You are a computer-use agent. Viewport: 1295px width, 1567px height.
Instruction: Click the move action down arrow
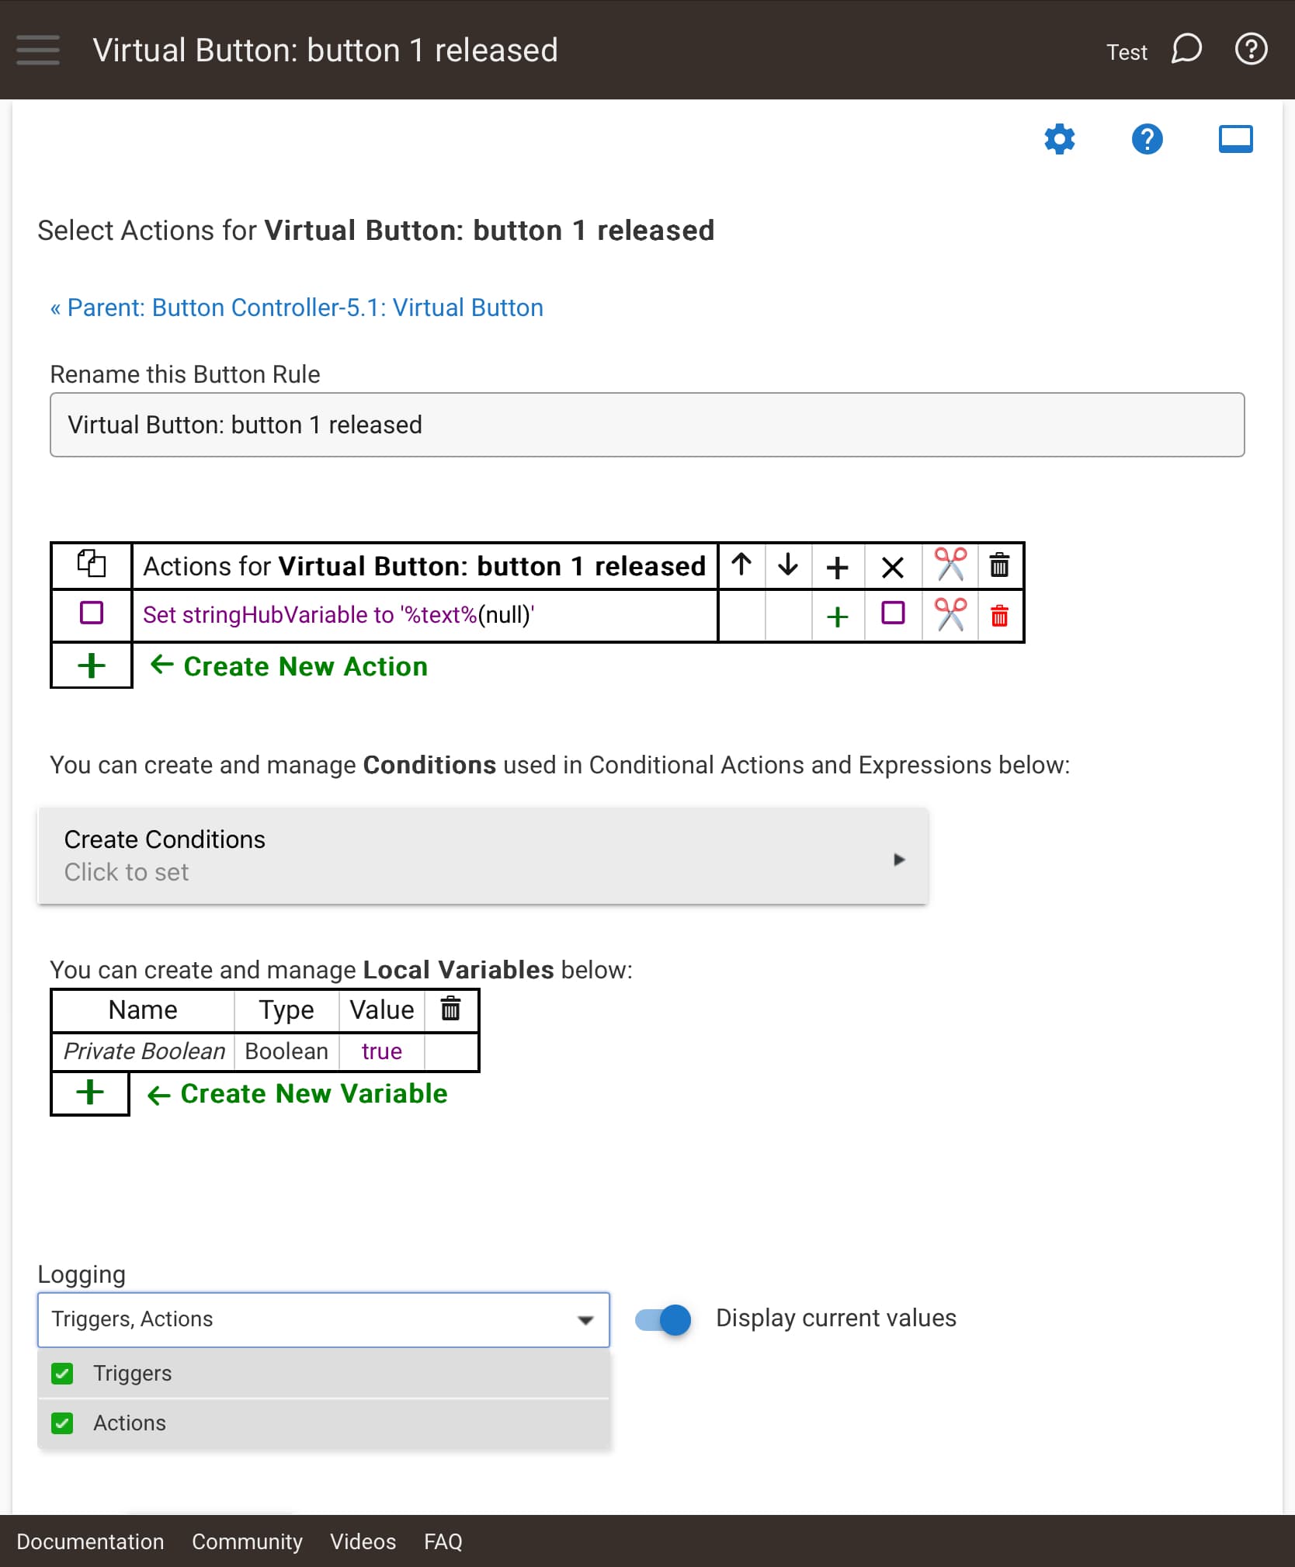pyautogui.click(x=789, y=565)
